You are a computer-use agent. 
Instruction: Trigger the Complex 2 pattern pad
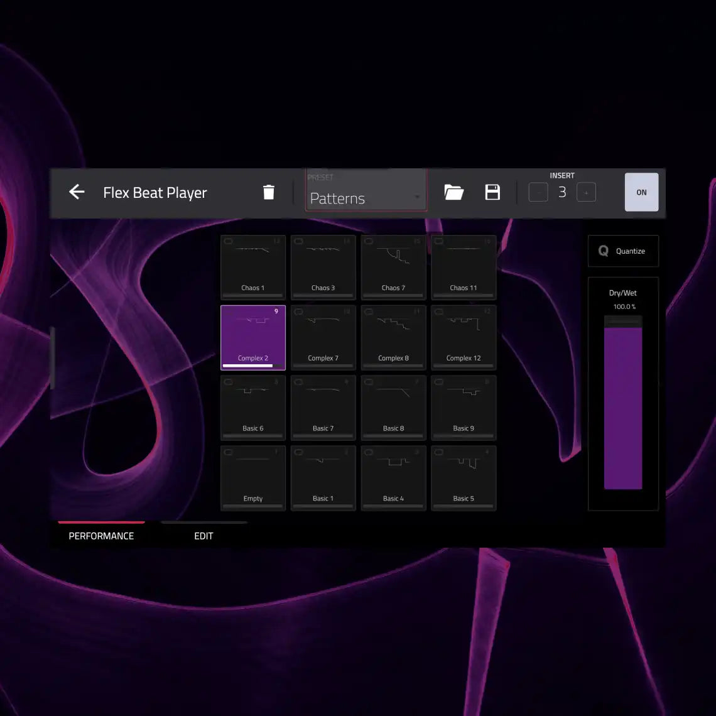[x=253, y=338]
